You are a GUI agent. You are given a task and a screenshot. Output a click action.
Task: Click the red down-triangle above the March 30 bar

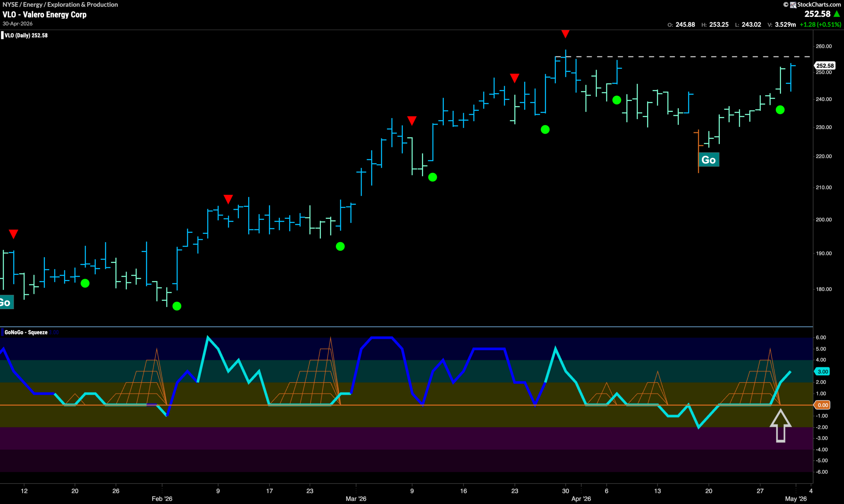(x=565, y=34)
